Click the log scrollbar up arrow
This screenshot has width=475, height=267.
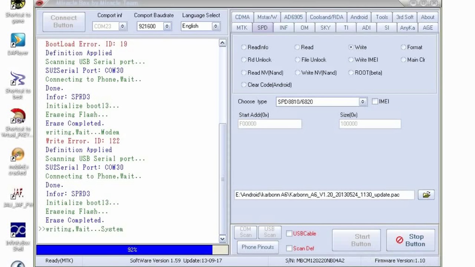click(222, 43)
